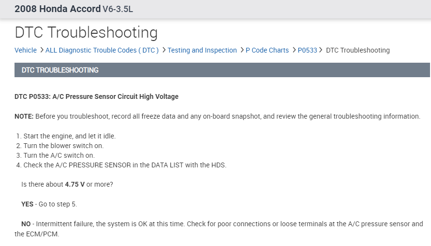
Task: Click the chevron before the last breadcrumb
Action: click(321, 50)
